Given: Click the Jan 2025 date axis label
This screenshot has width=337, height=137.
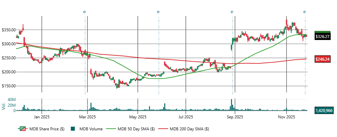Looking at the screenshot, I should click(x=42, y=117).
